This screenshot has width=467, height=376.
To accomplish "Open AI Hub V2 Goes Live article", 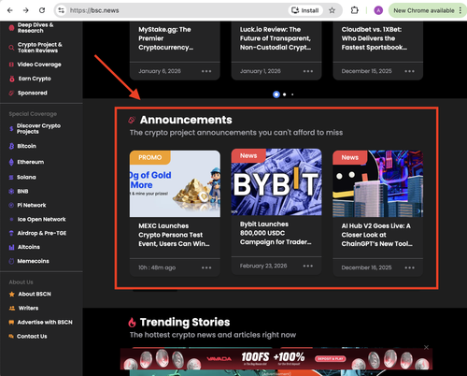I will pyautogui.click(x=376, y=235).
